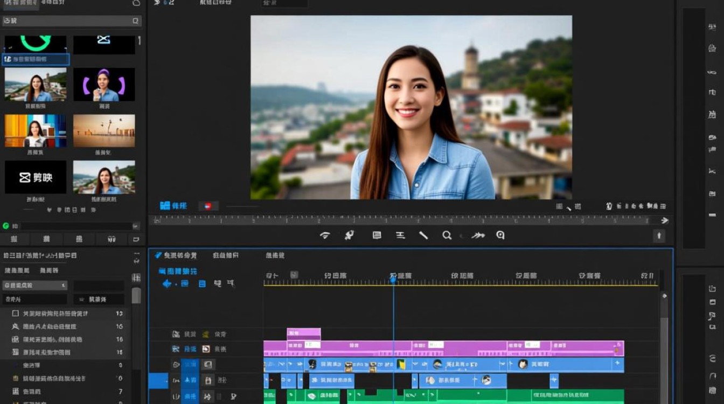Click the blue playhead marker on the timeline ruler
This screenshot has height=404, width=724.
393,278
